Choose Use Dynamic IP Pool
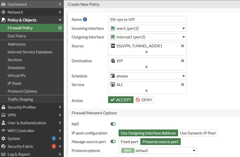The height and width of the screenshot is (157, 240). [198, 133]
